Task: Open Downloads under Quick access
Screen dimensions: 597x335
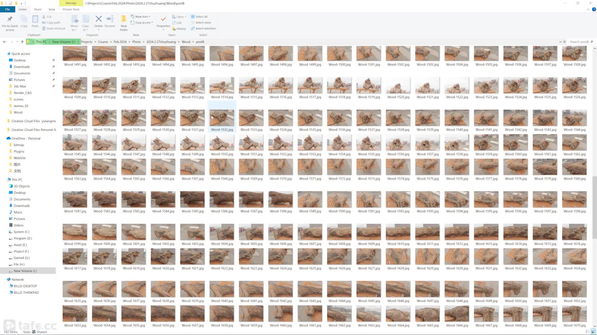Action: [x=22, y=67]
